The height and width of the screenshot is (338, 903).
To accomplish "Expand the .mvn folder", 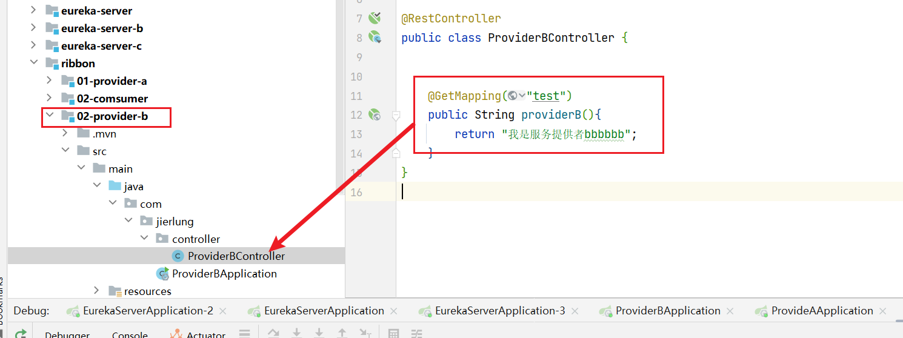I will point(65,133).
